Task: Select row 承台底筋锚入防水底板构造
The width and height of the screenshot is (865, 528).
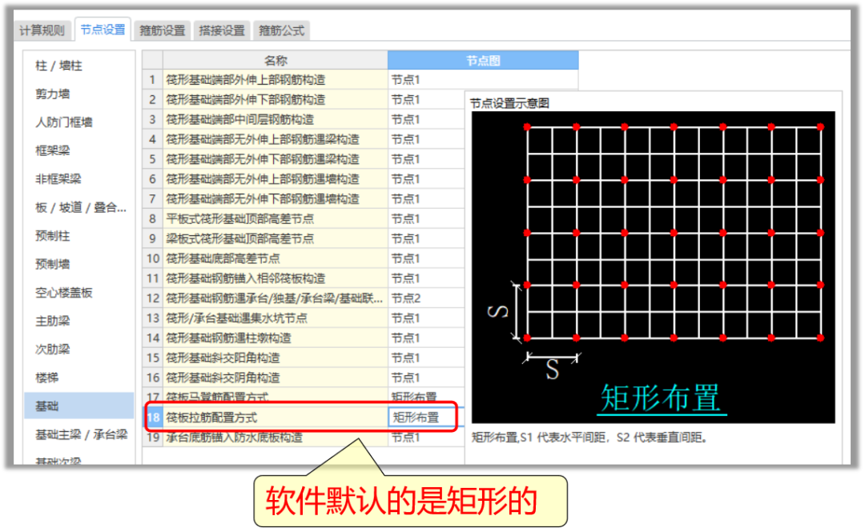Action: coord(276,437)
